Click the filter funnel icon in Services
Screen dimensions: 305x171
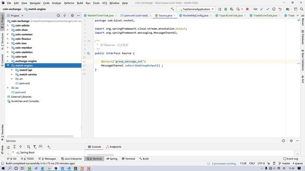(x=35, y=147)
